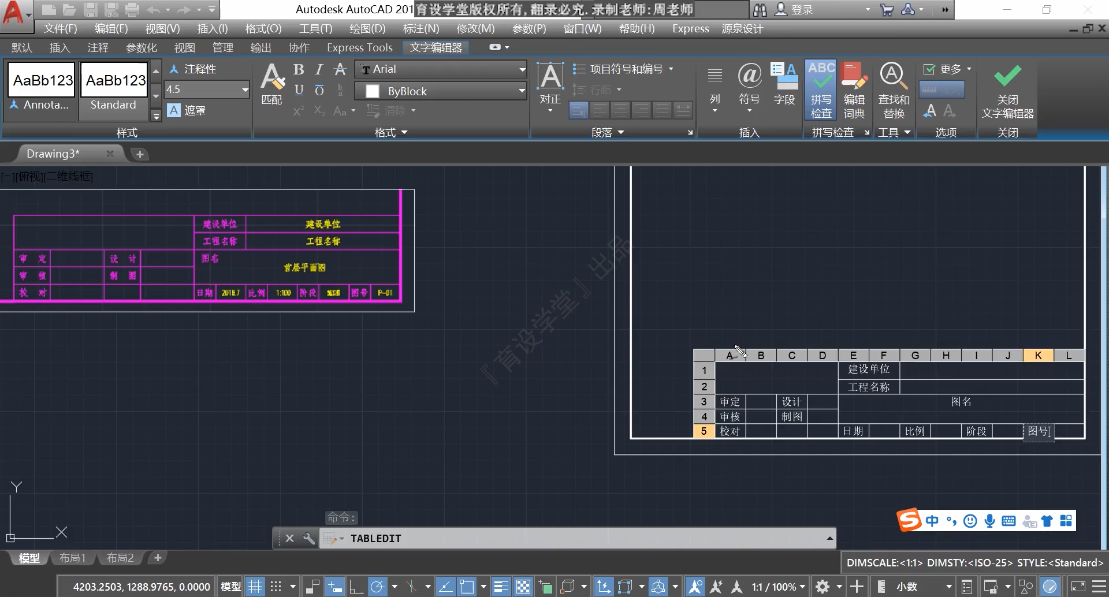Expand 项目符号和编号 bullets dropdown
This screenshot has height=597, width=1109.
pos(671,69)
